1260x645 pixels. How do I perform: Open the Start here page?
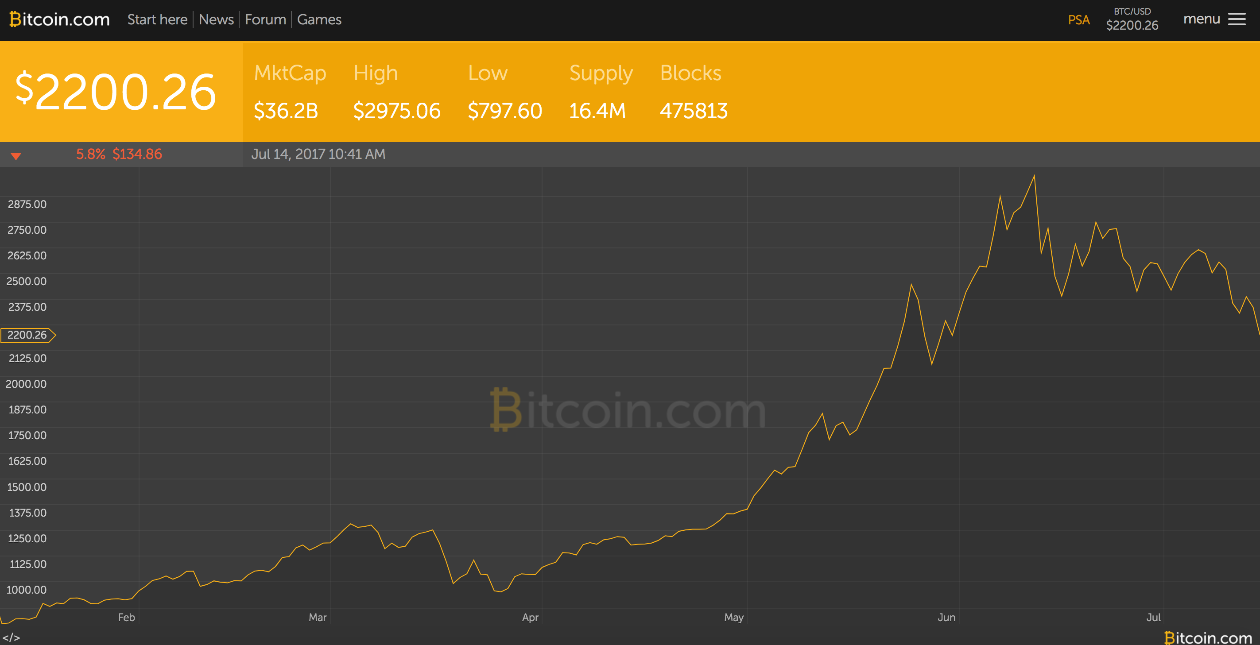coord(157,19)
